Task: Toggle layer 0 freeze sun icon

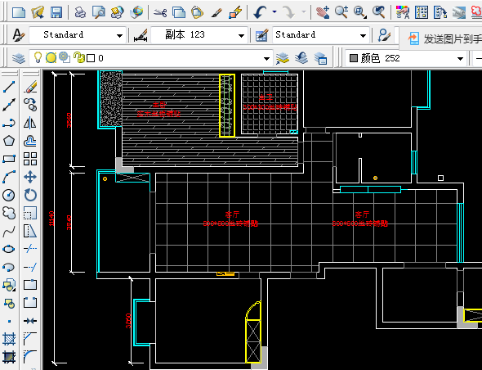Action: (x=51, y=57)
